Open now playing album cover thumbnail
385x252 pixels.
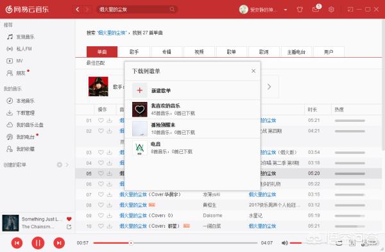[10, 223]
